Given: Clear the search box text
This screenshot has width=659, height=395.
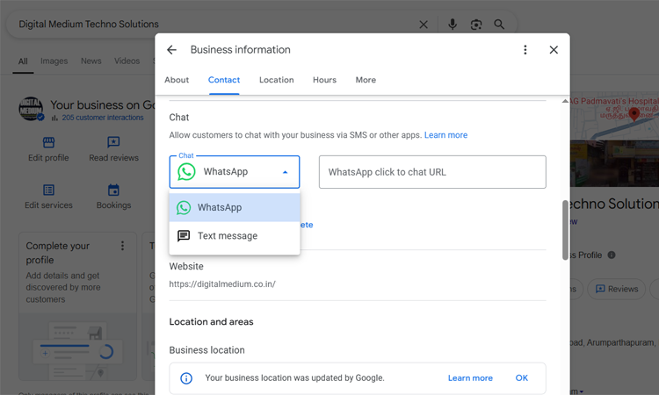Looking at the screenshot, I should click(424, 25).
